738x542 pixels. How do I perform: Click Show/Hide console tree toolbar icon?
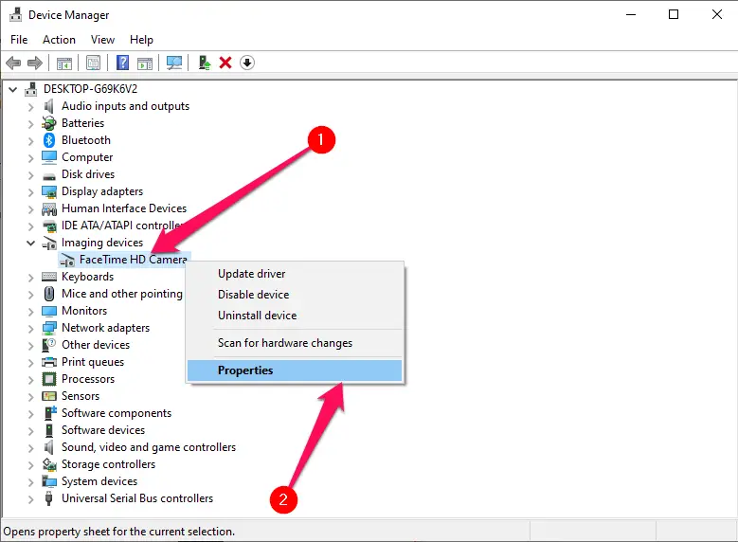click(x=64, y=63)
